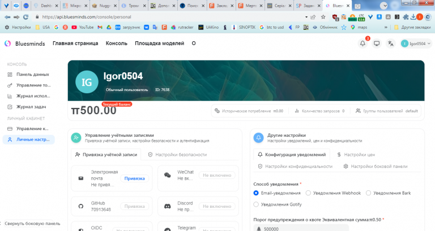Open Площадка моделей menu item
435x231 pixels.
160,43
